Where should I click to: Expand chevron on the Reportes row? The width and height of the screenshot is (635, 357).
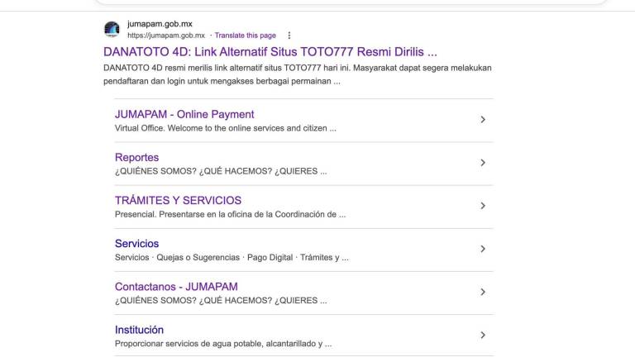(483, 163)
